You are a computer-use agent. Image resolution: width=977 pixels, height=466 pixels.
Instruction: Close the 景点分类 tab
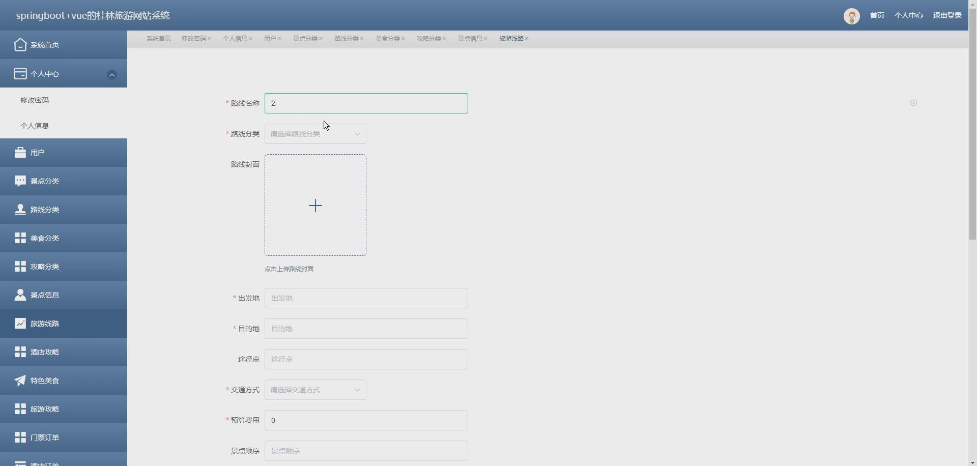point(321,39)
